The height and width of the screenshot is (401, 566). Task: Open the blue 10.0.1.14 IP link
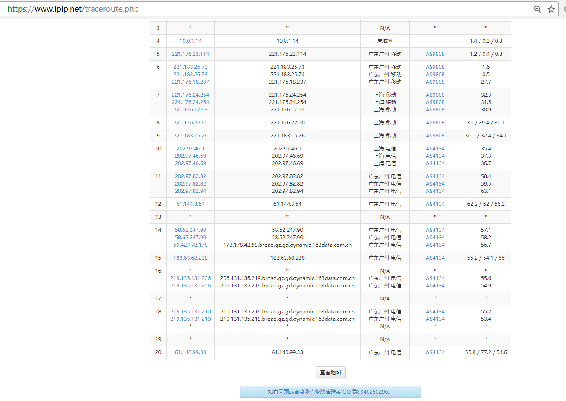coord(191,41)
